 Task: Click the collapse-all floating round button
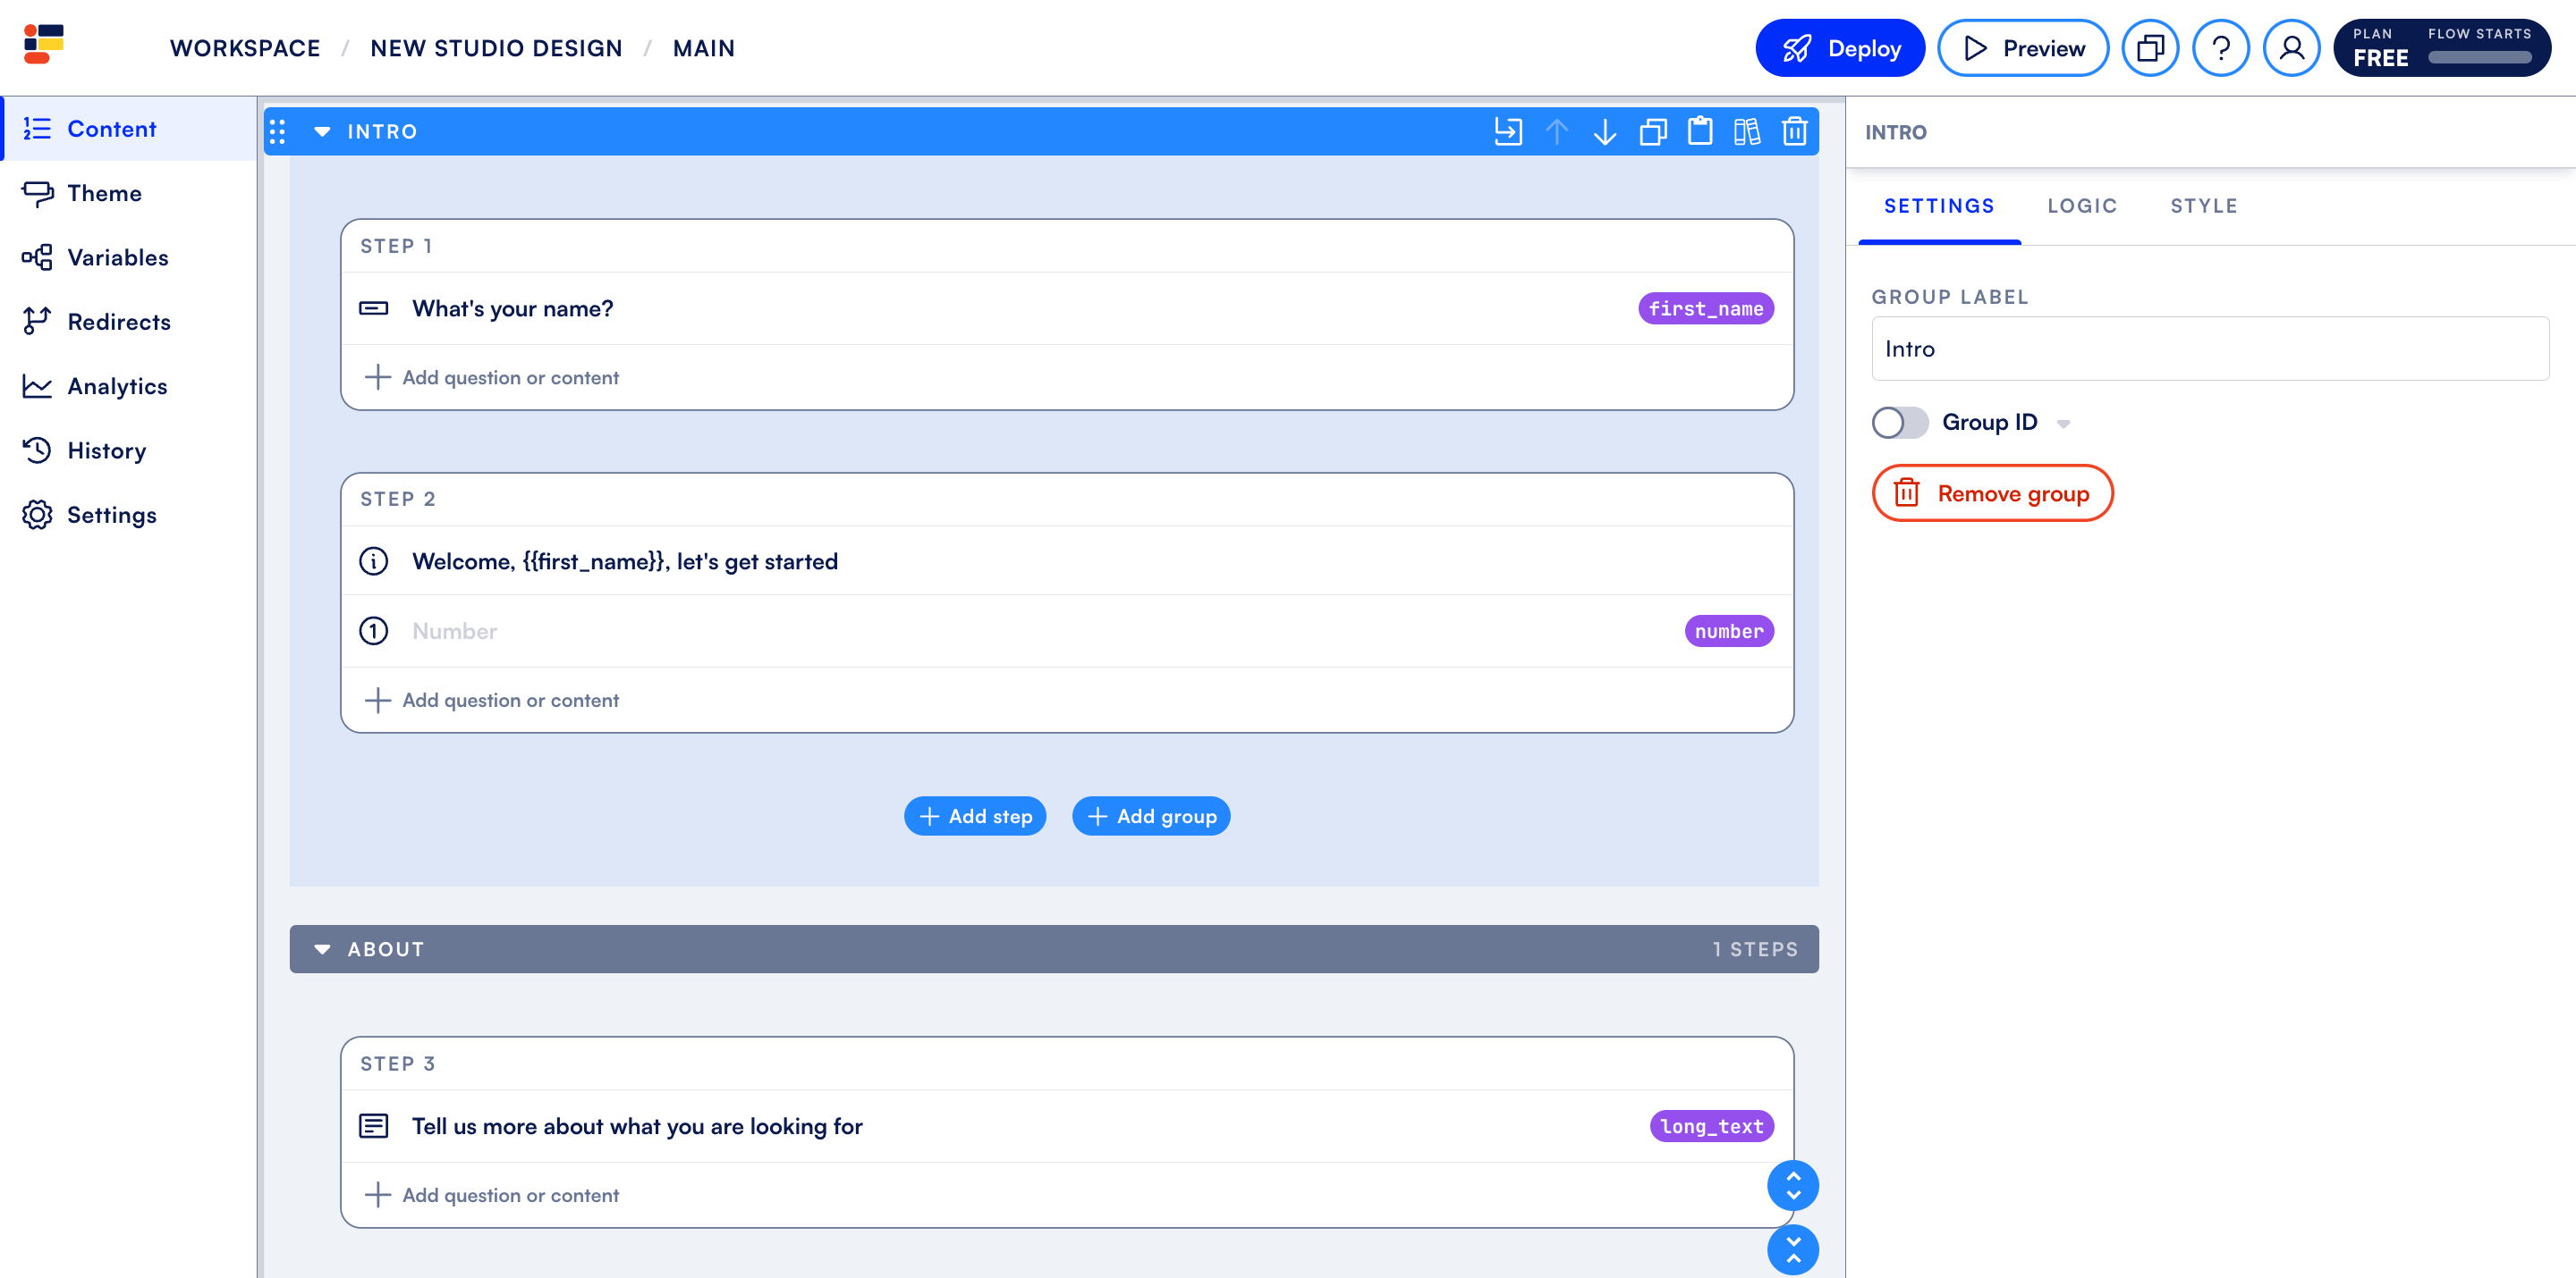tap(1793, 1250)
